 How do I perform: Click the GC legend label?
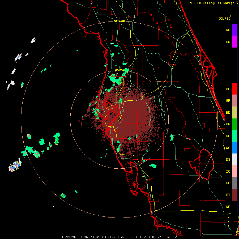[228, 183]
